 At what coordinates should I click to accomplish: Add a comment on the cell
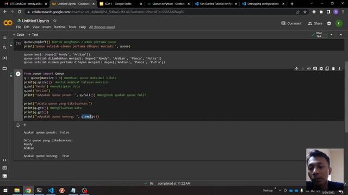point(315,69)
